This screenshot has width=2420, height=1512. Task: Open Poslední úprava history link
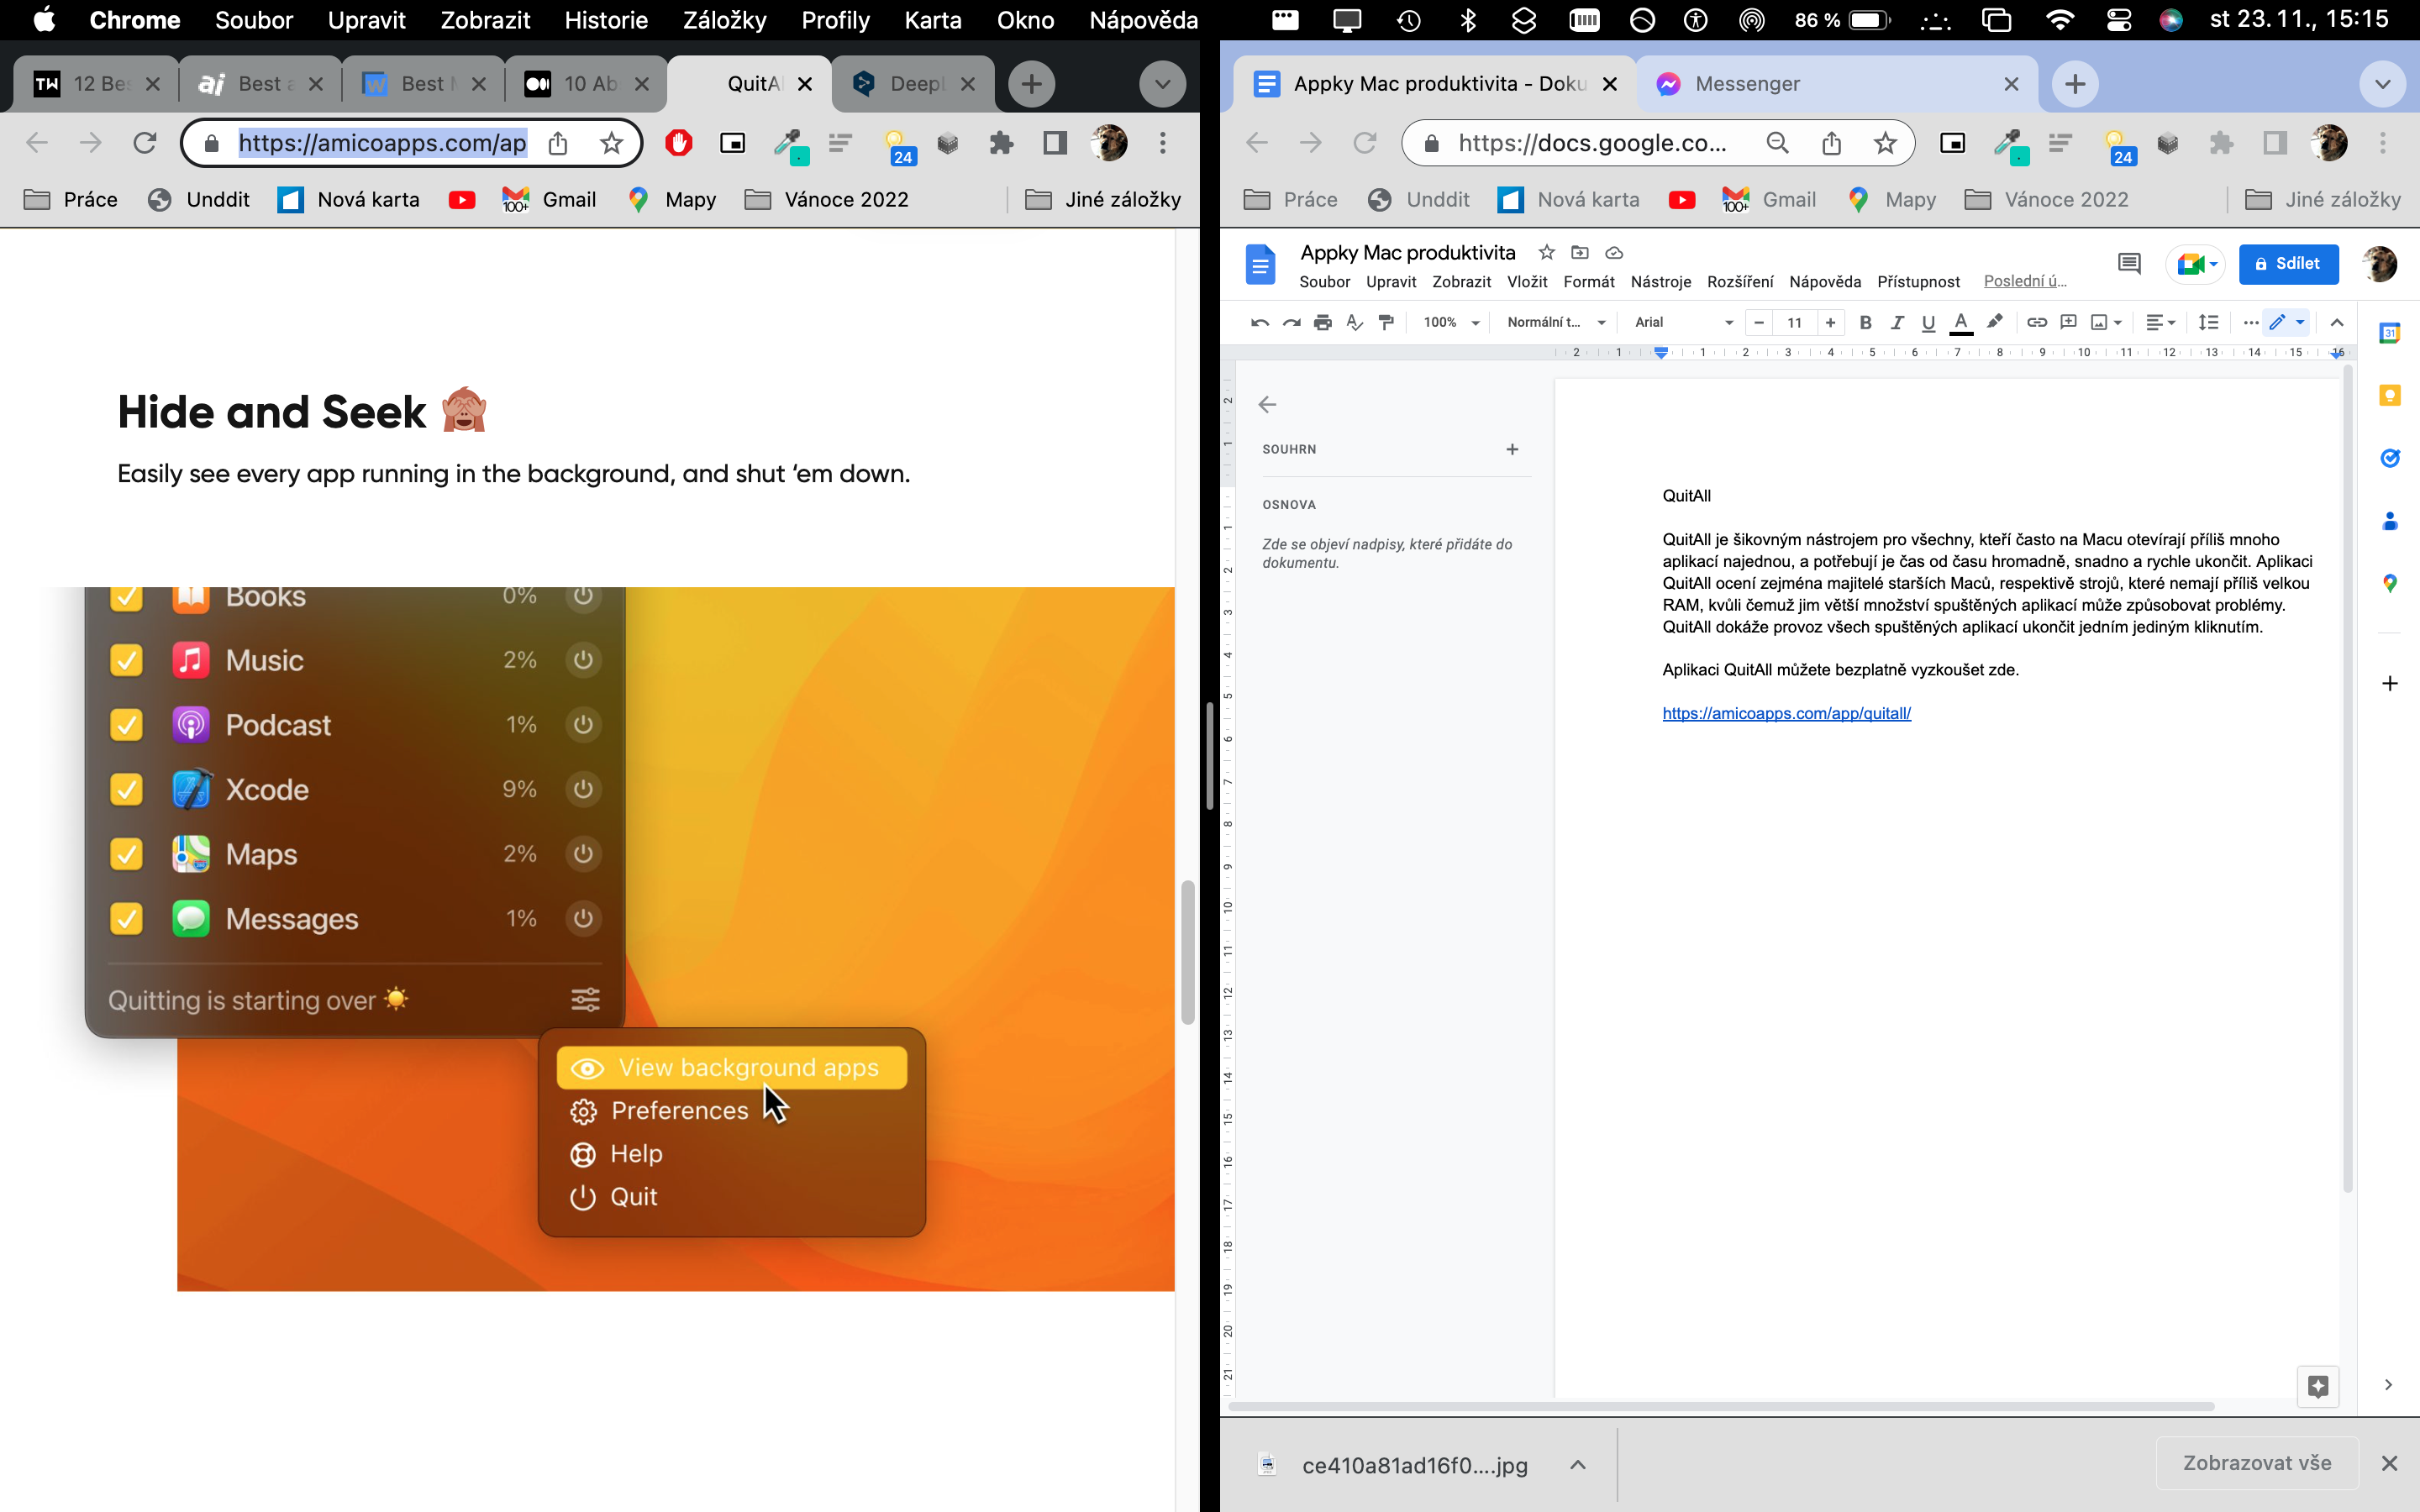tap(2025, 281)
